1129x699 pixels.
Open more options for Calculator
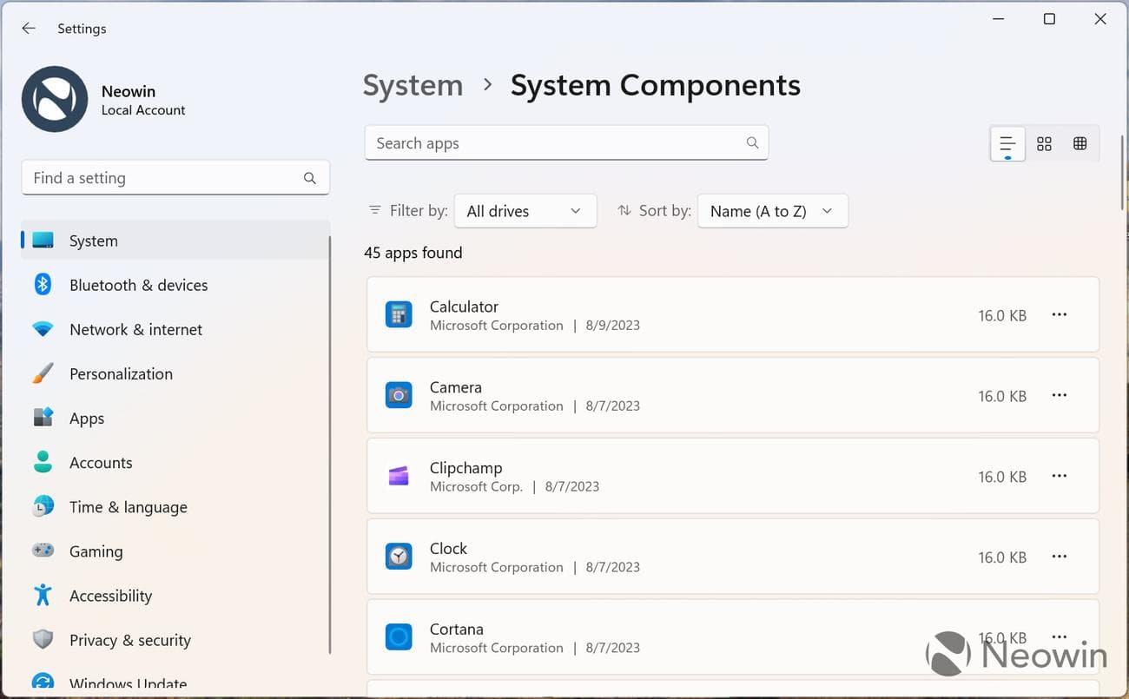(1059, 314)
